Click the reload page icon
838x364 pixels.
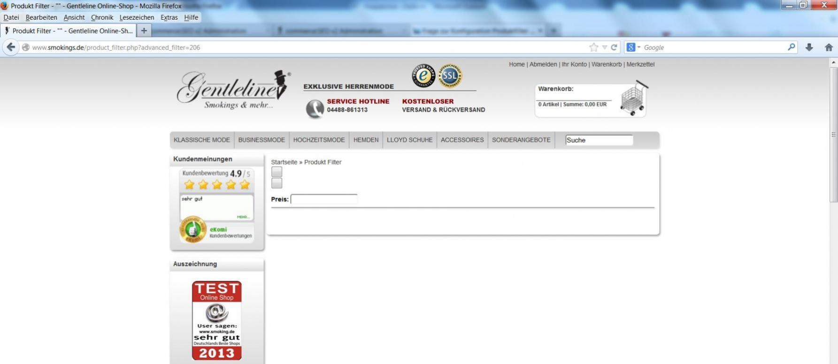[614, 47]
